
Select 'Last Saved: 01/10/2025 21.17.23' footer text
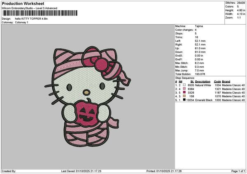(81, 171)
